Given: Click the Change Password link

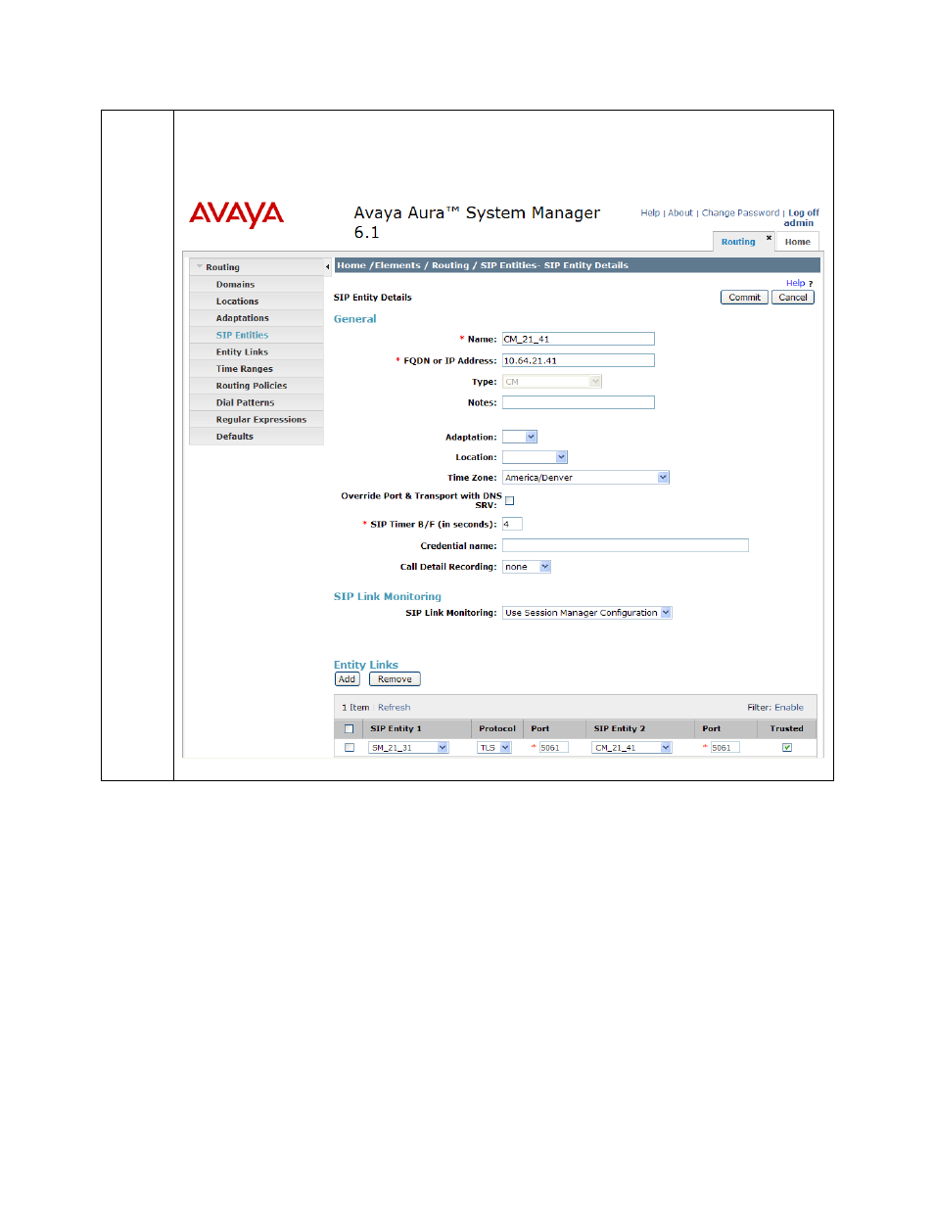Looking at the screenshot, I should pos(740,212).
